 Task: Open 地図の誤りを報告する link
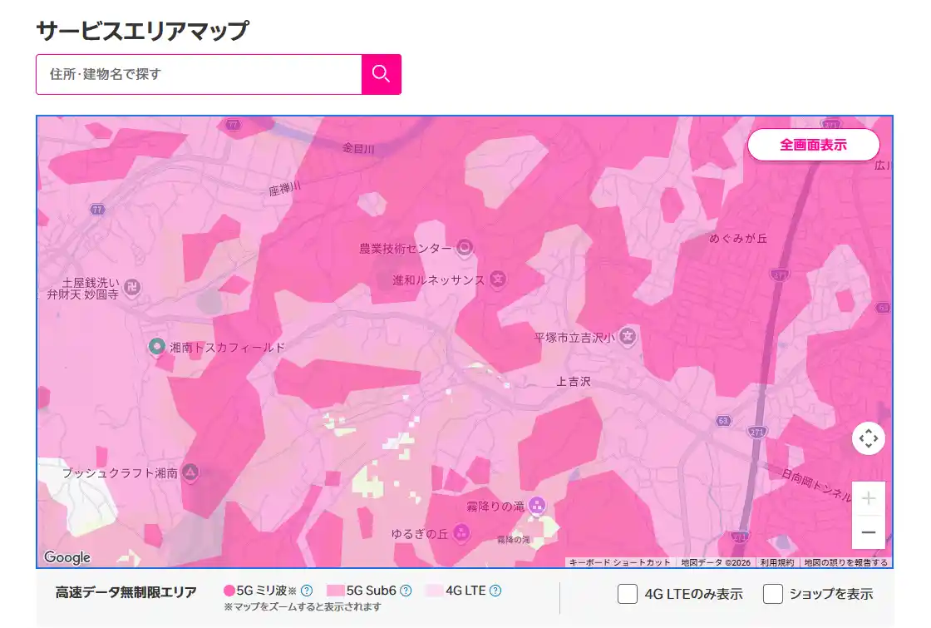click(x=845, y=562)
